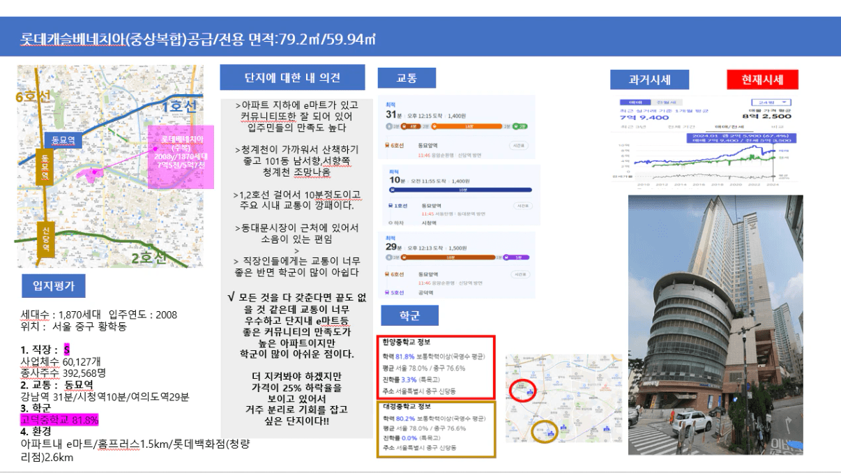Click the 진학률 0.0% value
This screenshot has height=473, width=841.
409,437
